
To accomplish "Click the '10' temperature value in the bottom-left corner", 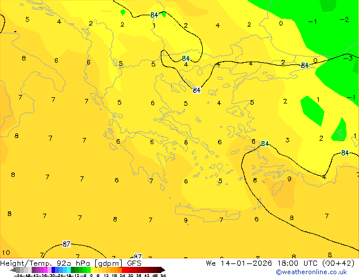I will (x=6, y=253).
